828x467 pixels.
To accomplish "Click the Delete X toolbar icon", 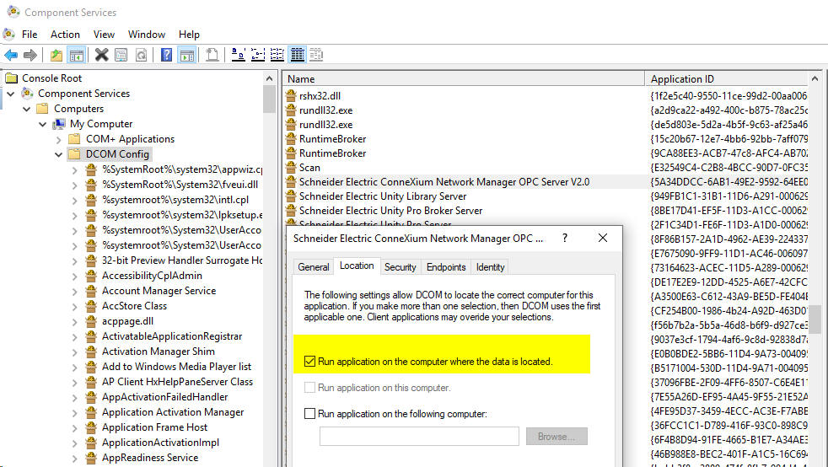I will click(101, 54).
